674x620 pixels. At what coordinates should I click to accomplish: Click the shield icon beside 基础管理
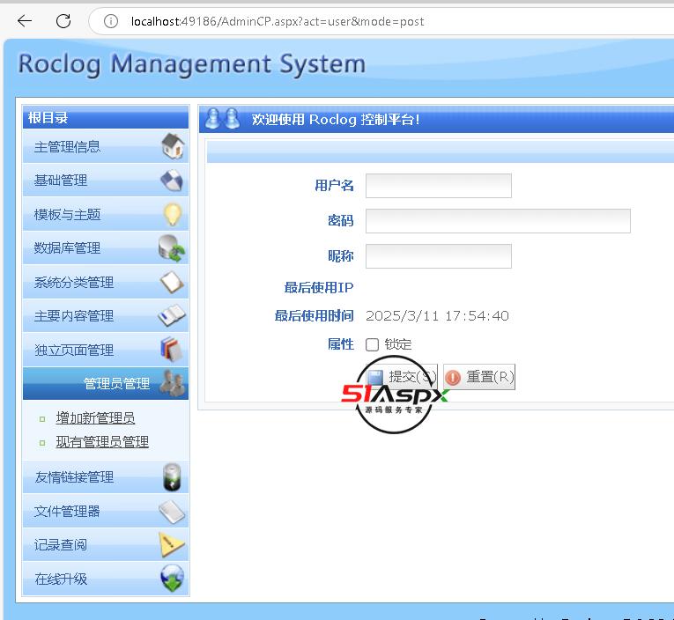(x=172, y=180)
